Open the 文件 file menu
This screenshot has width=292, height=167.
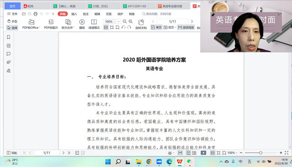pos(12,14)
